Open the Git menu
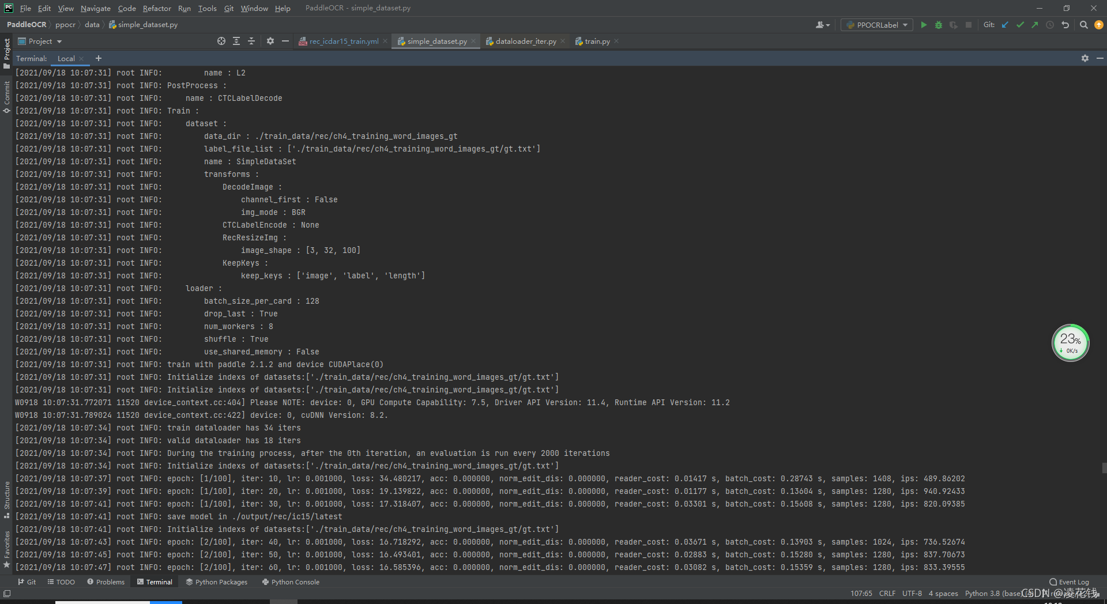Image resolution: width=1107 pixels, height=604 pixels. (229, 8)
